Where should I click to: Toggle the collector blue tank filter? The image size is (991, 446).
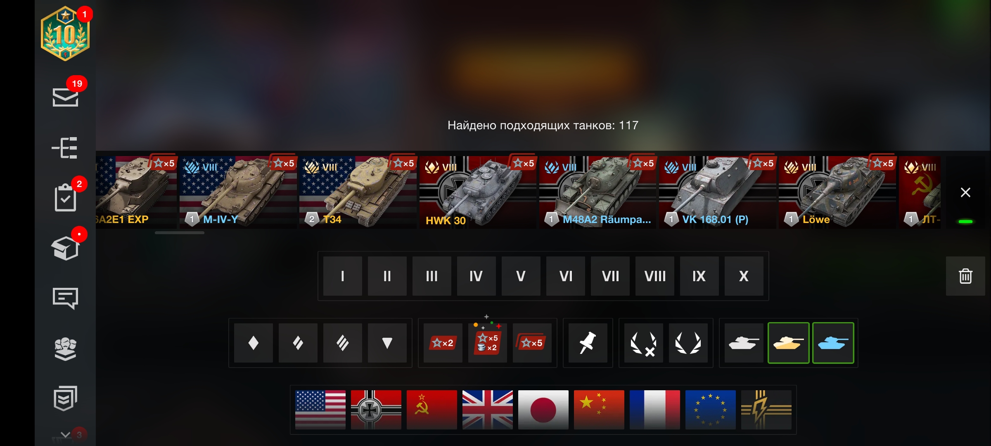833,343
